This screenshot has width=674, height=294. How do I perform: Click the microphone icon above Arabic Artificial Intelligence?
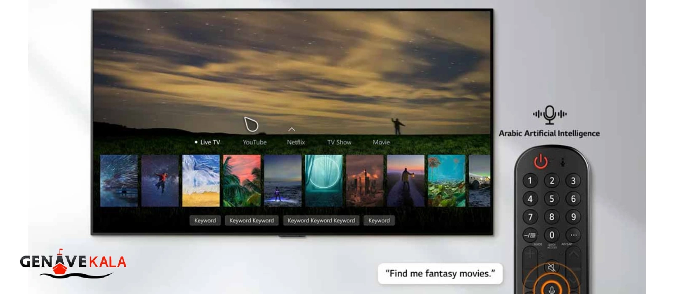549,114
